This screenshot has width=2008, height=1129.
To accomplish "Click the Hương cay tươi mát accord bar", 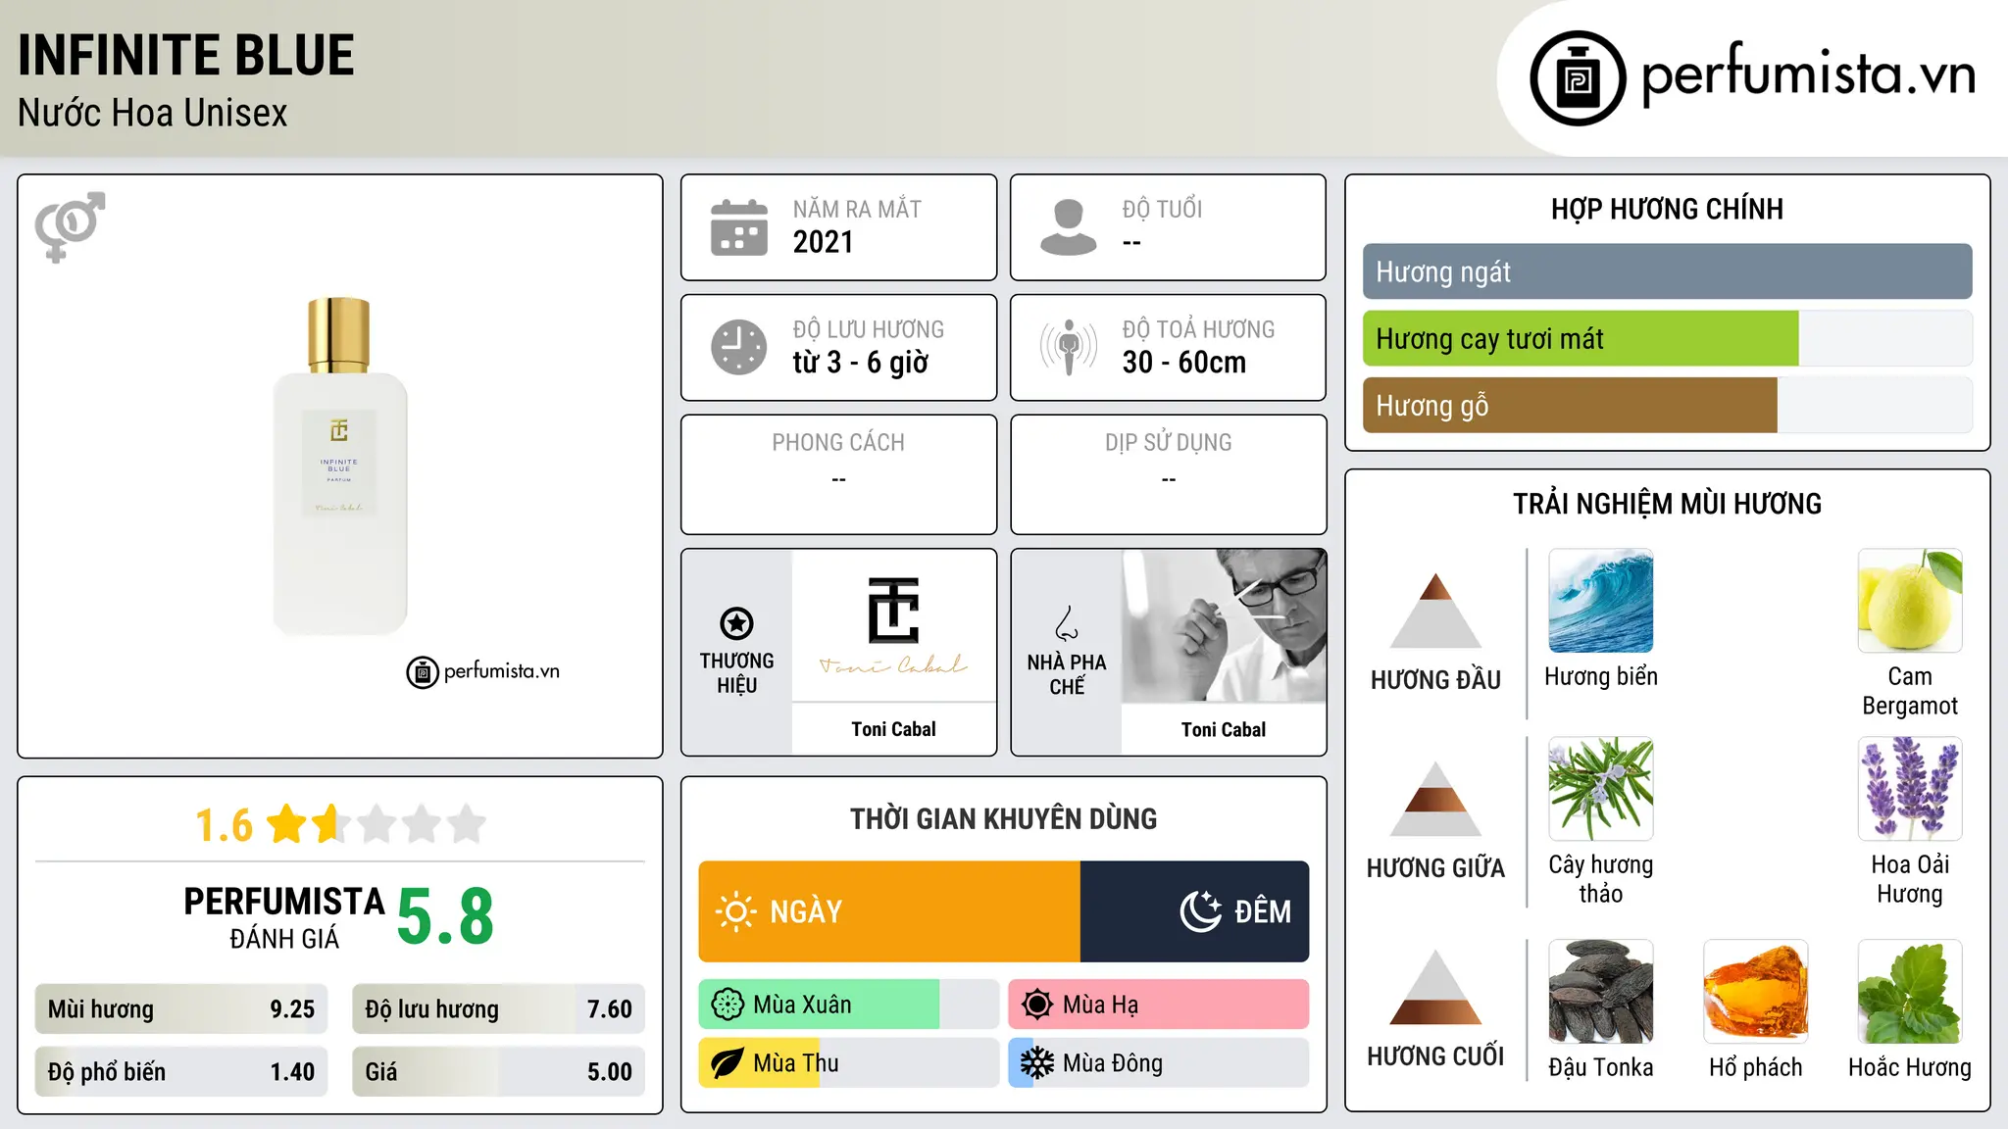I will coord(1667,338).
